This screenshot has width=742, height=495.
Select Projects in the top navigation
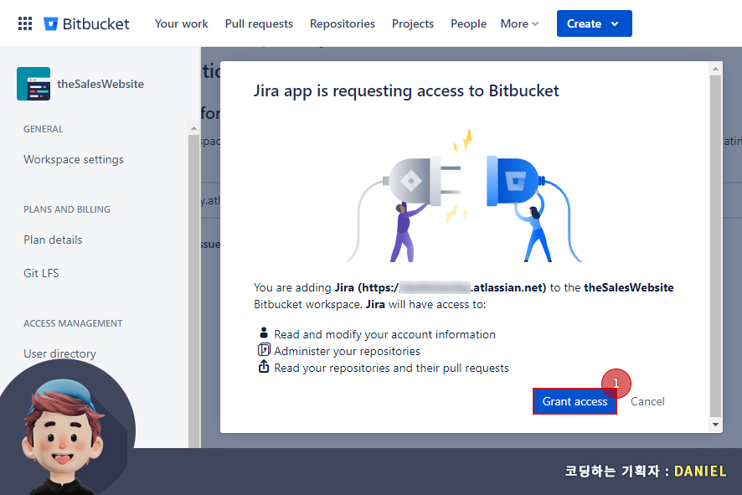click(413, 23)
